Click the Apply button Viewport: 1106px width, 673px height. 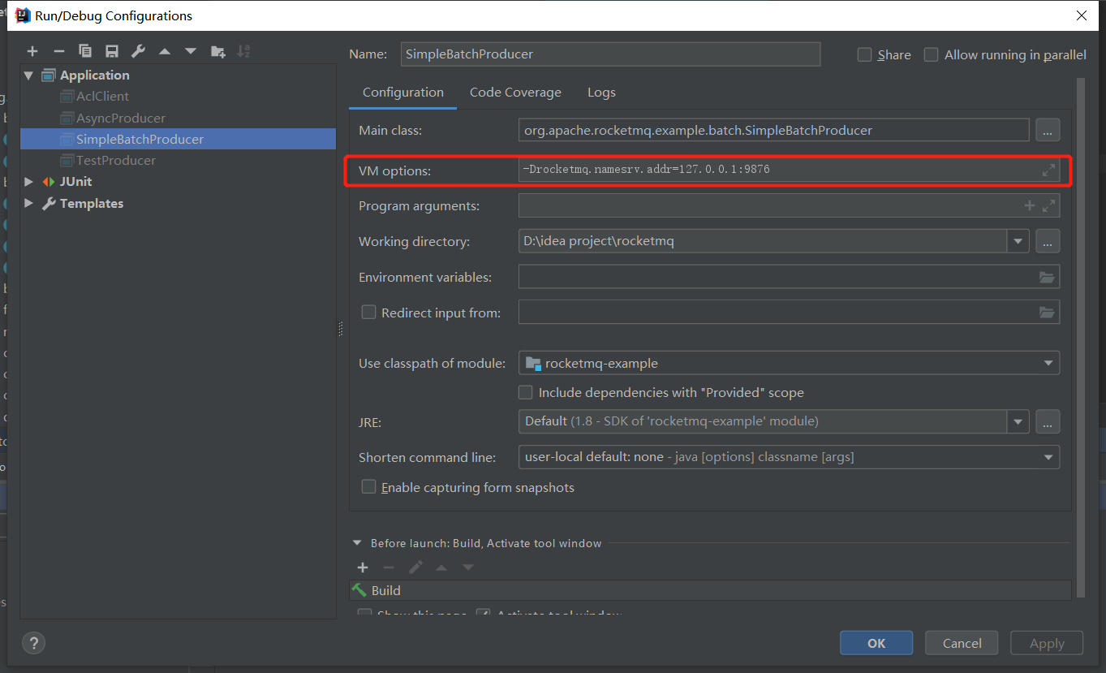tap(1047, 643)
